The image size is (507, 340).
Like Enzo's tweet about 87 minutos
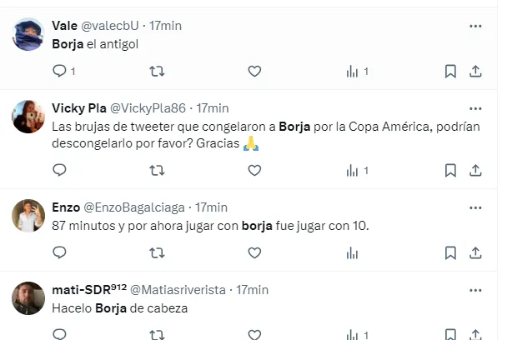click(x=254, y=252)
